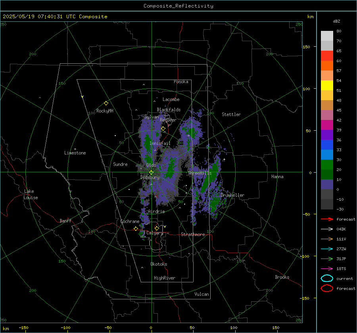The height and width of the screenshot is (333, 357).
Task: Click the Strathmore town label
Action: [x=193, y=234]
